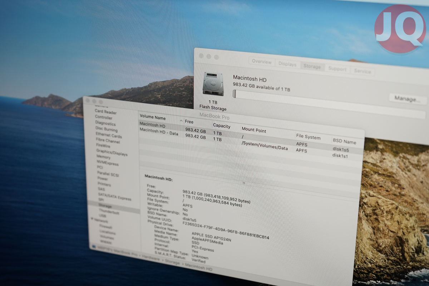Click the Macintosh HD drive icon in About This Mac

click(213, 84)
